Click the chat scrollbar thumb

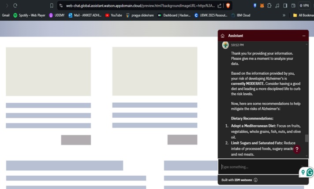(x=307, y=138)
